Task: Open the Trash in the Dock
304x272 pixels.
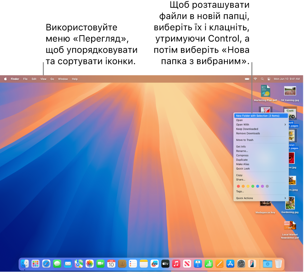Action: [x=278, y=264]
